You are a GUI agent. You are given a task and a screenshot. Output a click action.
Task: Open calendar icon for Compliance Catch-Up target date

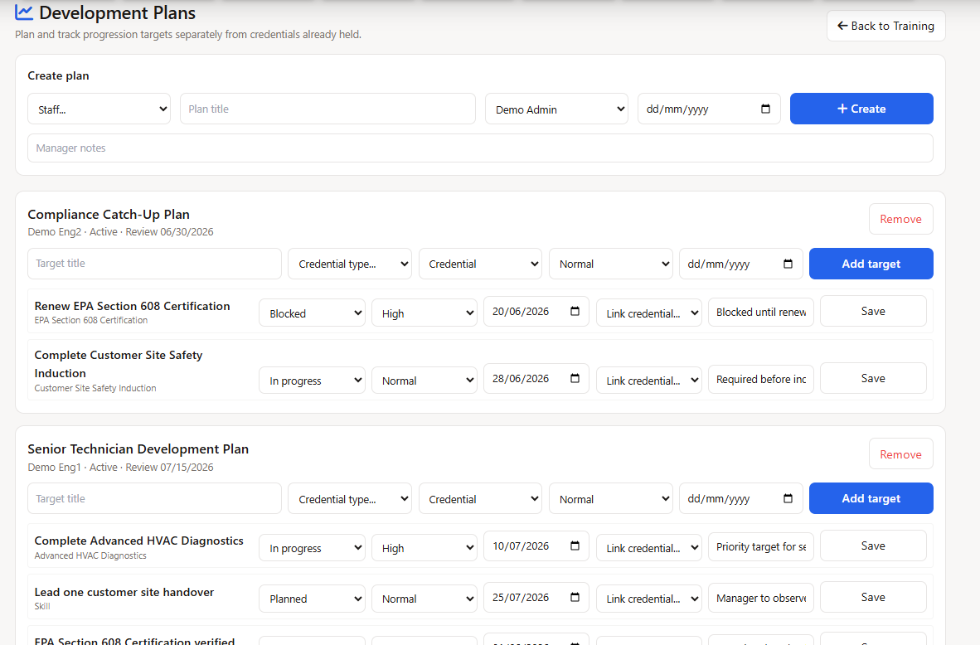788,264
